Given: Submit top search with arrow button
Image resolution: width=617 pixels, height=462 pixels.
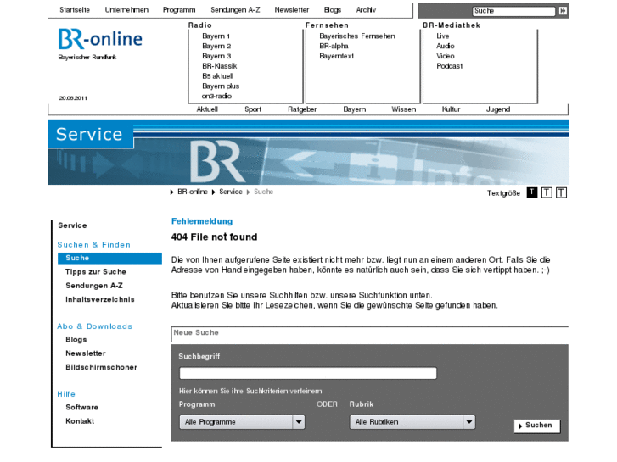Looking at the screenshot, I should click(563, 11).
